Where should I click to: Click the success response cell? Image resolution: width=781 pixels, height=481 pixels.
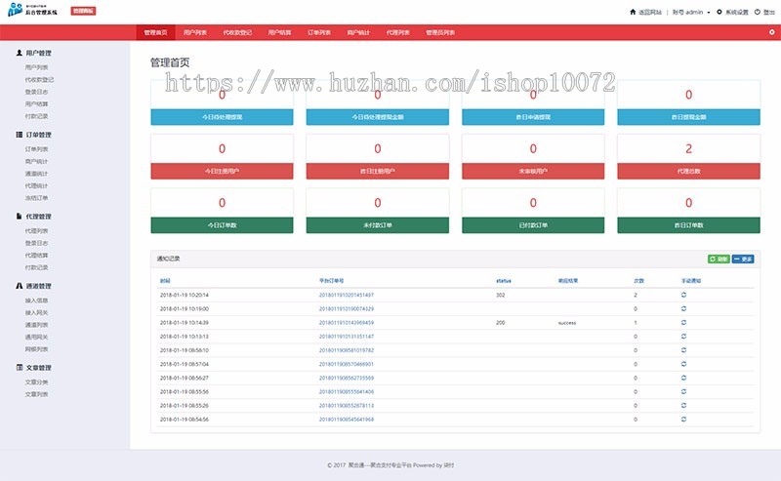tap(567, 323)
